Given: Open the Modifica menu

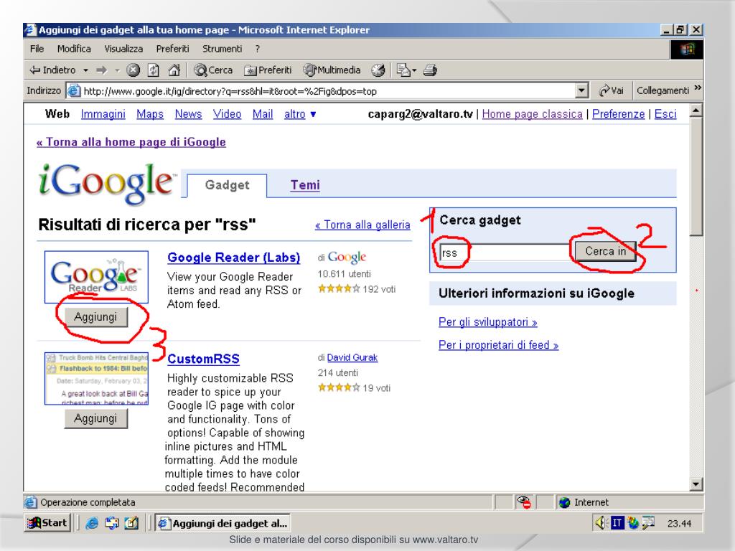Looking at the screenshot, I should pyautogui.click(x=74, y=49).
